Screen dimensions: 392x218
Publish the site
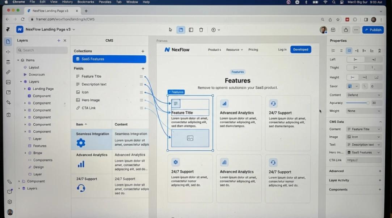pos(373,30)
